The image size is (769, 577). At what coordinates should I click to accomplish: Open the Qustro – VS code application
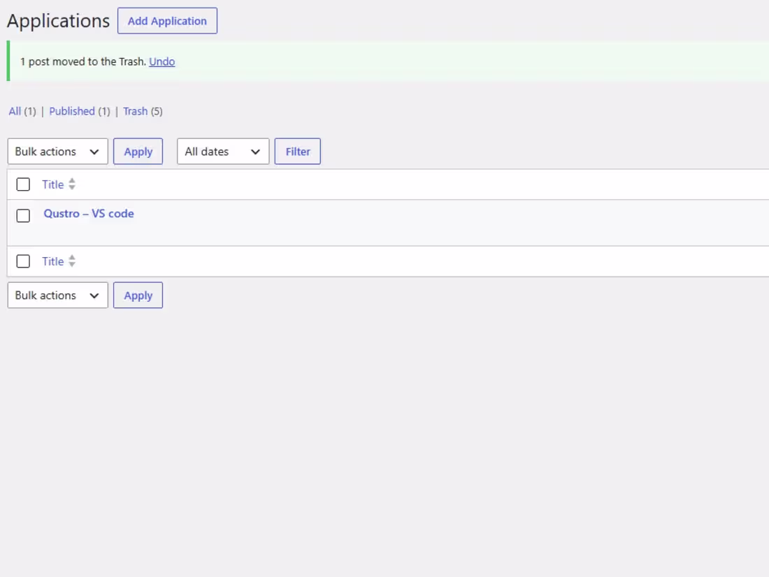pos(89,214)
